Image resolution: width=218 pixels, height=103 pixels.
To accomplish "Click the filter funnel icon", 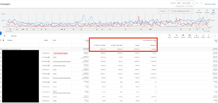I will pos(5,36).
